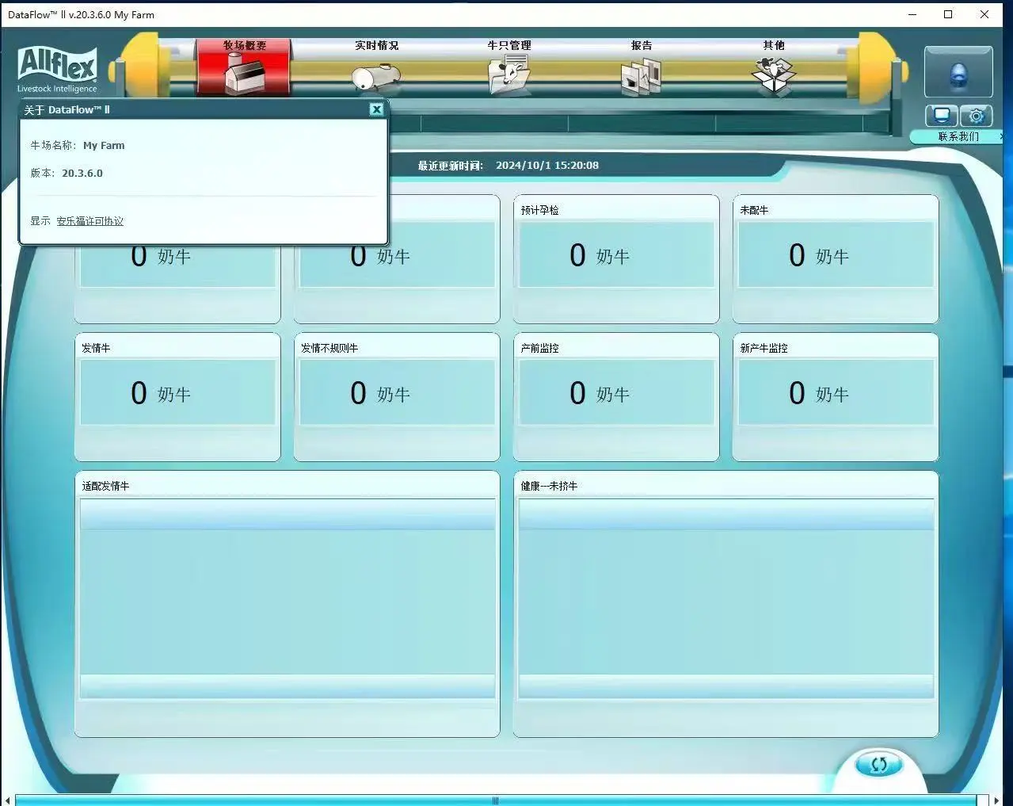The height and width of the screenshot is (806, 1013).
Task: Click the 牛场名称 My Farm text
Action: tap(78, 145)
